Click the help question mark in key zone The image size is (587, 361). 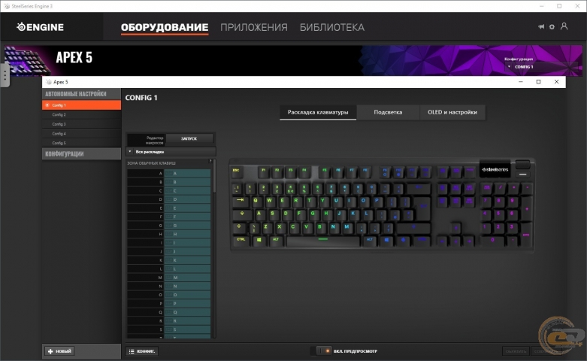click(210, 161)
